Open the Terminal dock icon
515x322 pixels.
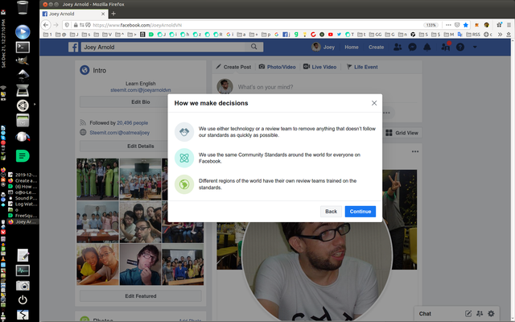pyautogui.click(x=23, y=47)
